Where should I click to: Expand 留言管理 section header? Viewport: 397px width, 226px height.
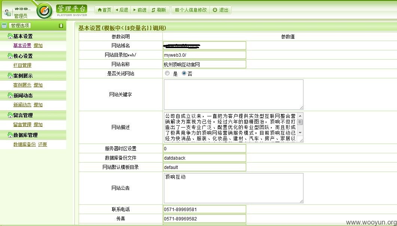(33, 115)
